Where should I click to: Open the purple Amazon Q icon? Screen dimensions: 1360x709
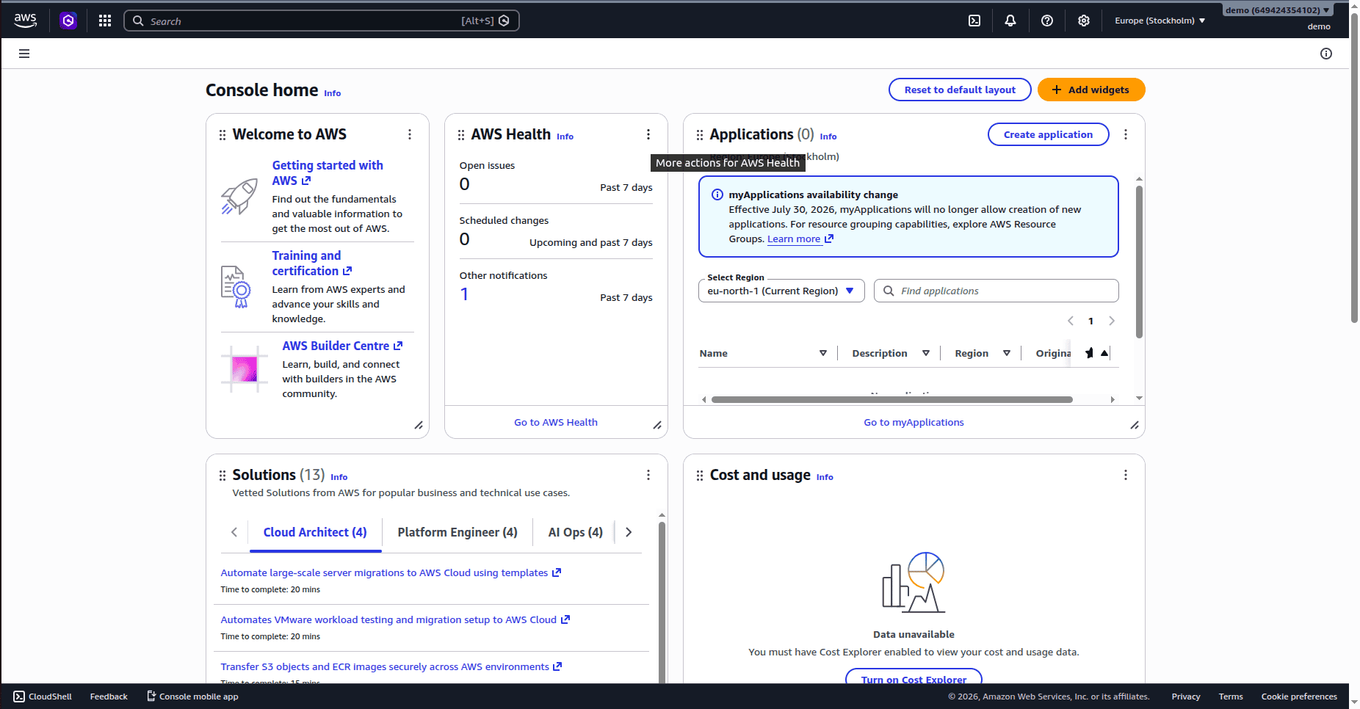(x=68, y=21)
